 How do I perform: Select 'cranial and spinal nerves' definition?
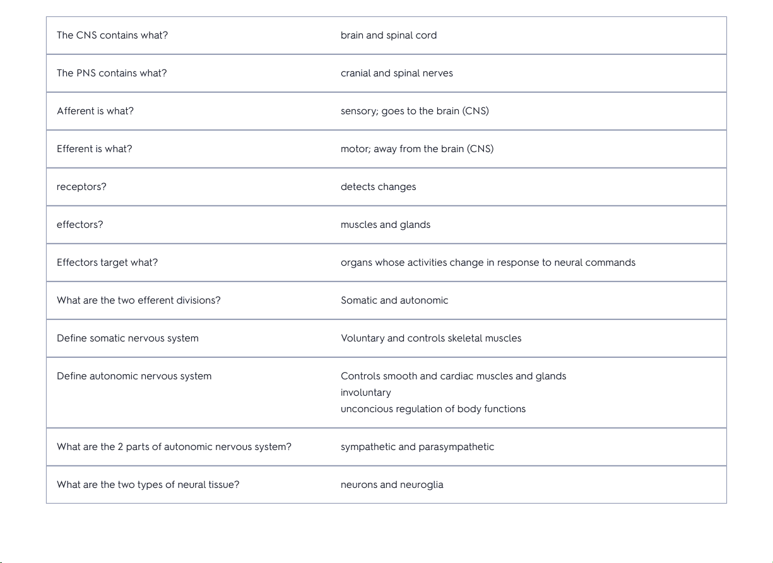coord(397,73)
